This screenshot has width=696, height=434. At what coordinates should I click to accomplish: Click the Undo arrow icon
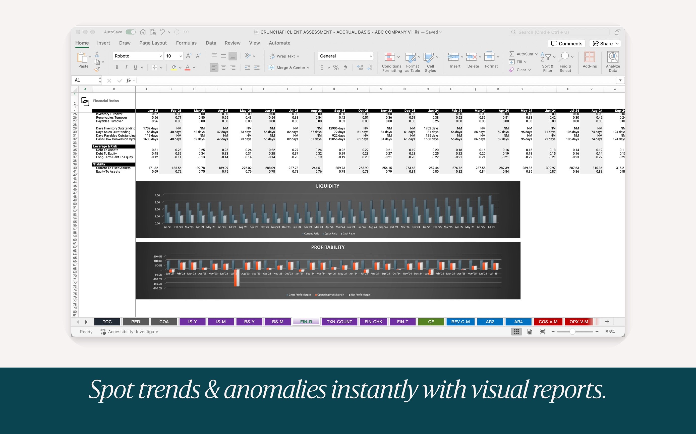[x=162, y=32]
